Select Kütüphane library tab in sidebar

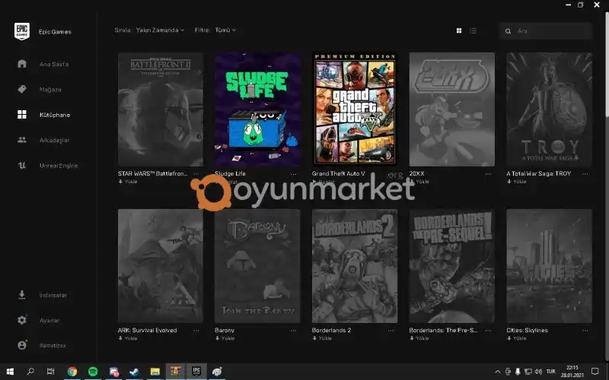[54, 115]
